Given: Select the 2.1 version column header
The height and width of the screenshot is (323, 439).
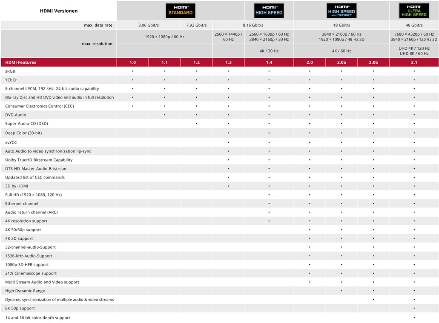Looking at the screenshot, I should (x=414, y=62).
